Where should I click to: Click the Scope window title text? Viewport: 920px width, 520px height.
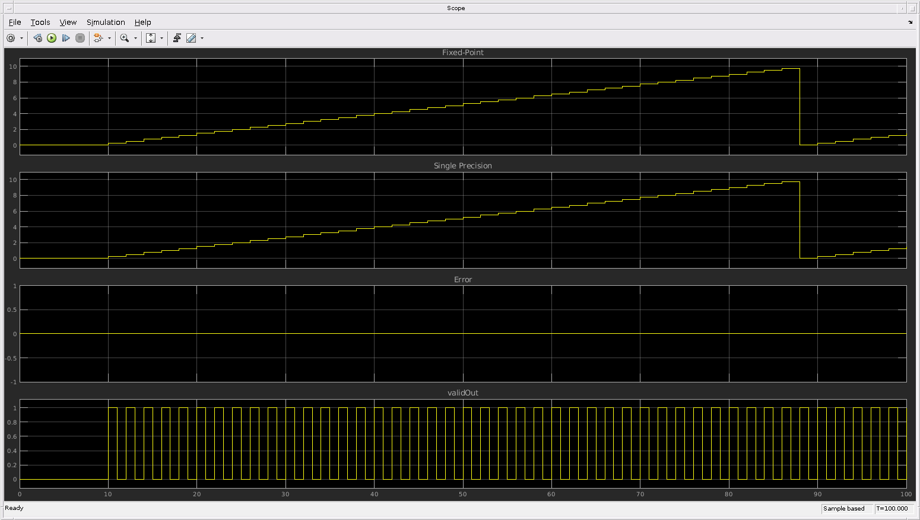(456, 8)
